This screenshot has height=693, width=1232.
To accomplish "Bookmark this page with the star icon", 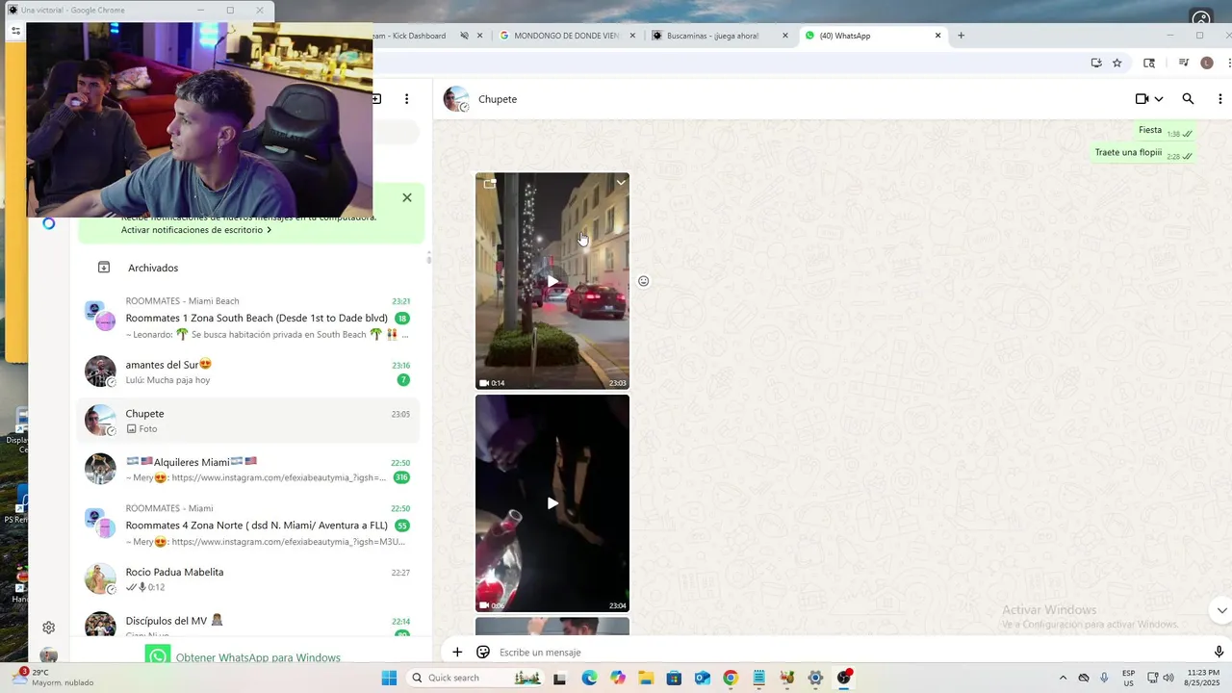I will tap(1117, 63).
